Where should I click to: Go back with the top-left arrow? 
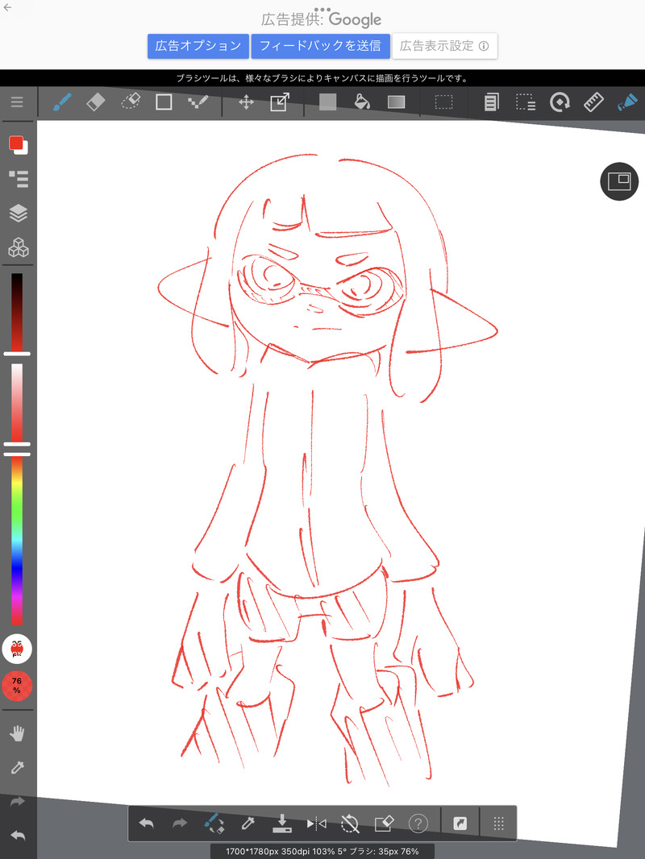(x=7, y=7)
